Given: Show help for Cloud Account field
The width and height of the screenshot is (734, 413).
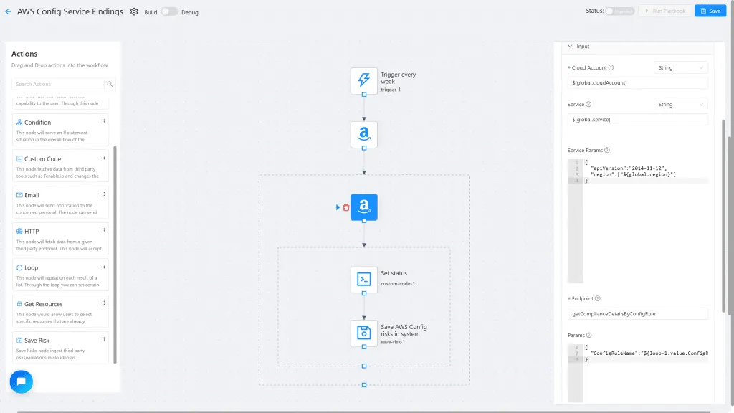Looking at the screenshot, I should 611,68.
